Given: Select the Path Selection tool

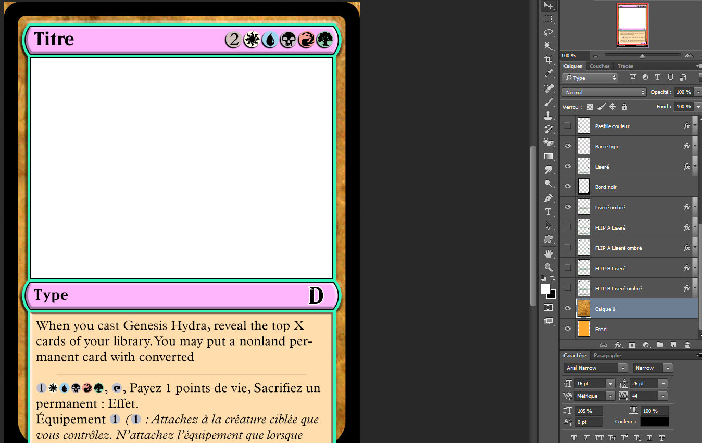Looking at the screenshot, I should coord(548,225).
